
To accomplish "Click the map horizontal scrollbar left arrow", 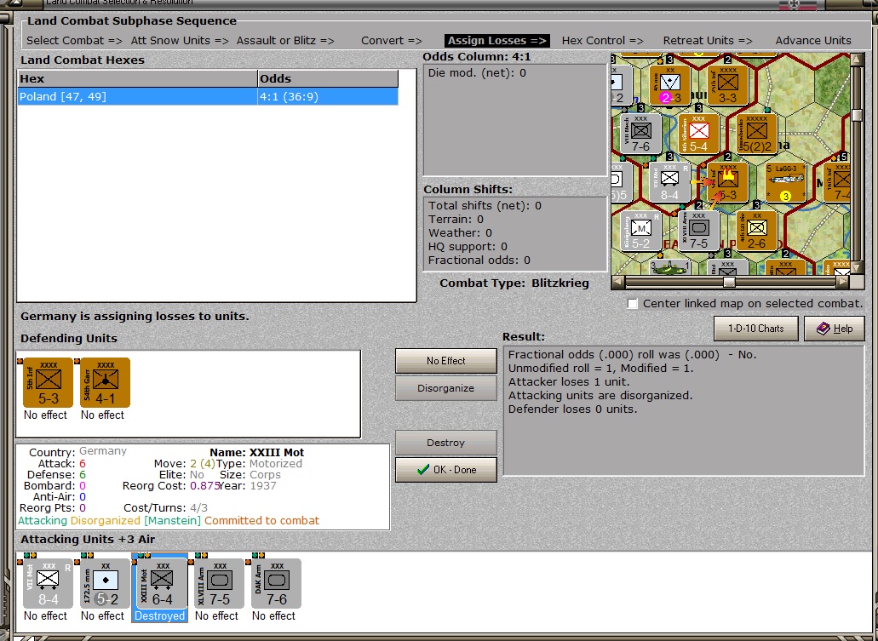I will click(x=618, y=282).
